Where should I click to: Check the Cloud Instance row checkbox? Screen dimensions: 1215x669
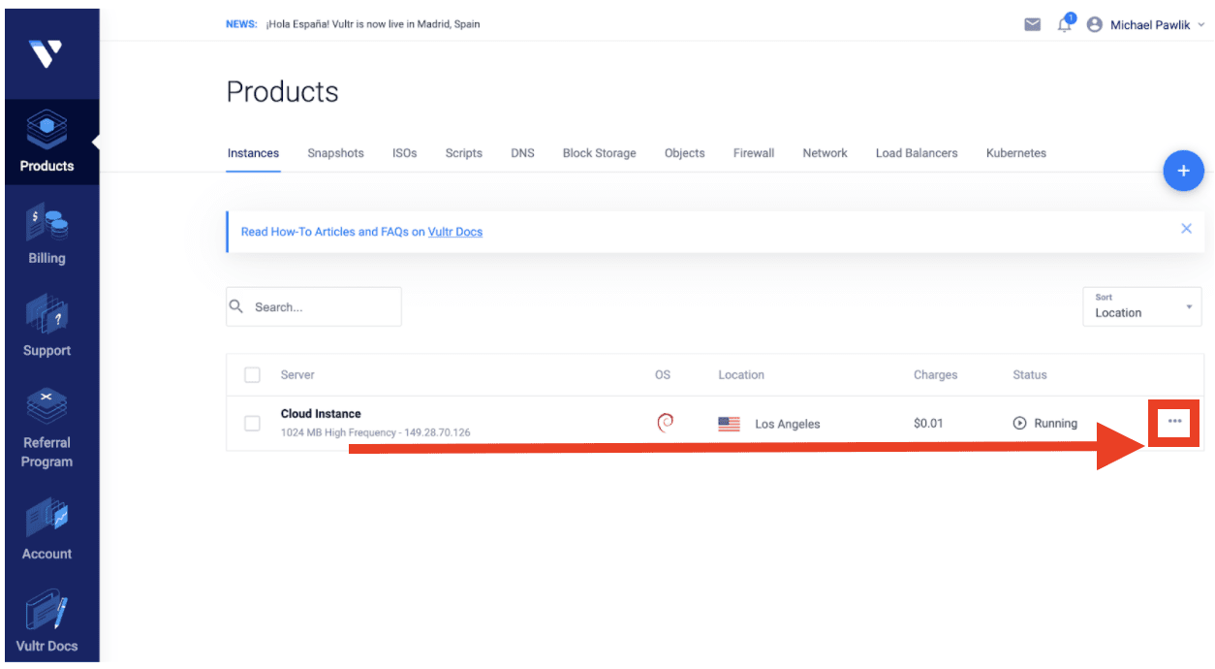253,424
